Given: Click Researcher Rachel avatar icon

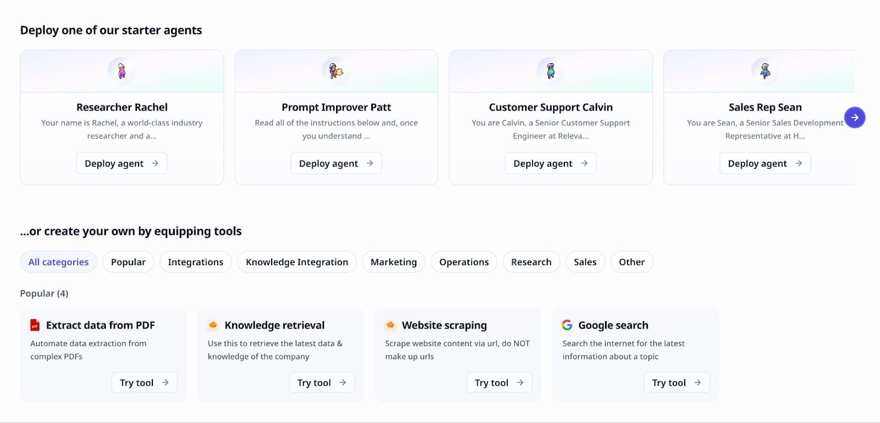Looking at the screenshot, I should pyautogui.click(x=122, y=70).
